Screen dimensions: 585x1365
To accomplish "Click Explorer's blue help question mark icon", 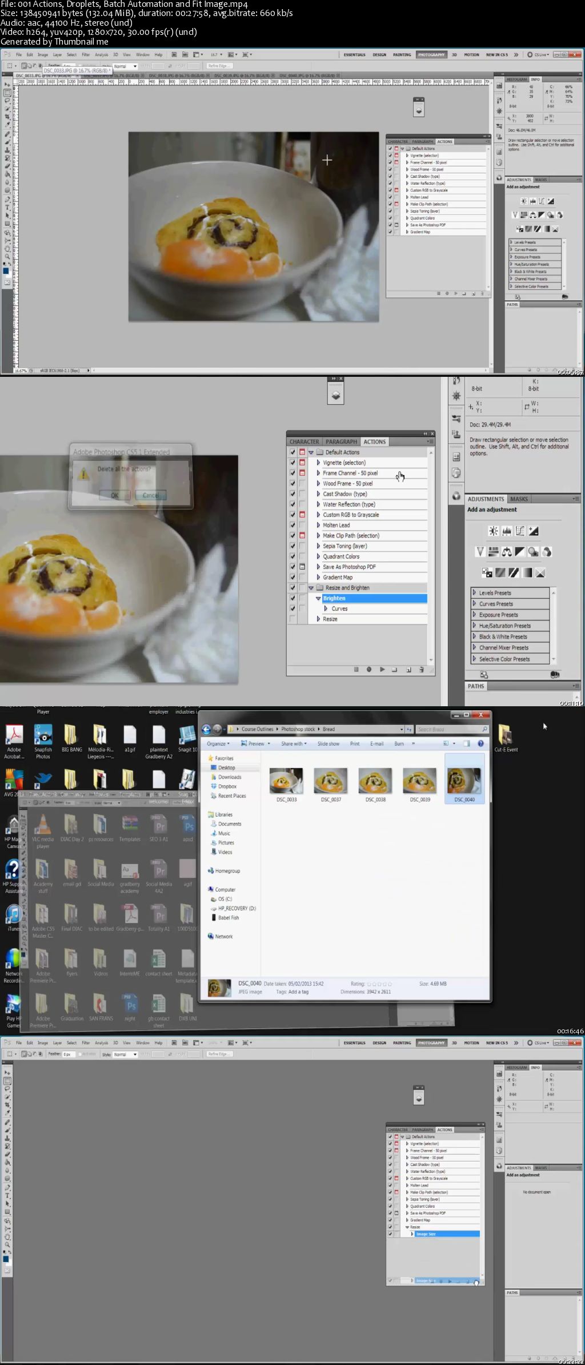I will click(480, 743).
